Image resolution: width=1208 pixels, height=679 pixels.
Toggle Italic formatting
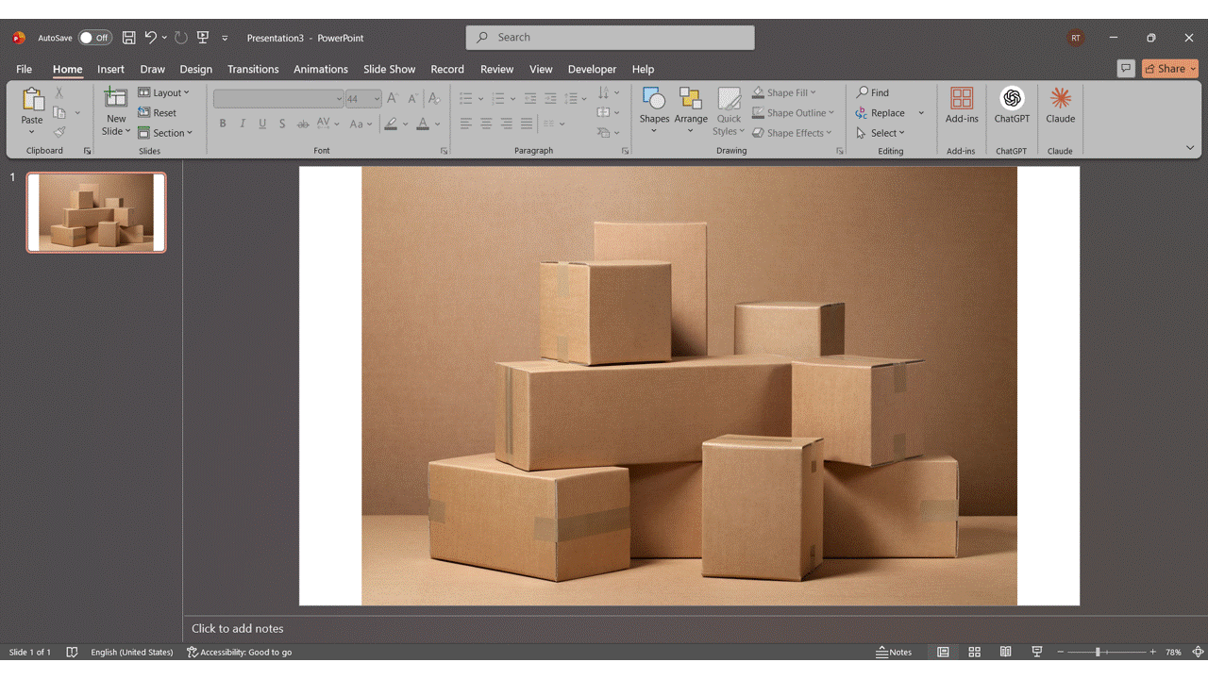point(243,124)
